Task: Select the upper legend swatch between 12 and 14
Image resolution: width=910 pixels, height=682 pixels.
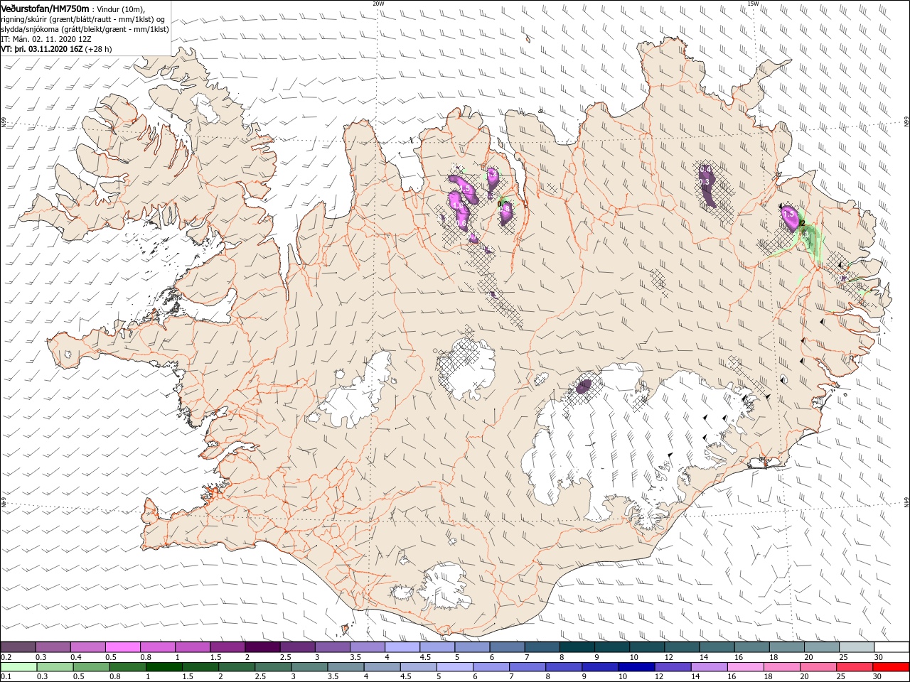Action: (682, 647)
